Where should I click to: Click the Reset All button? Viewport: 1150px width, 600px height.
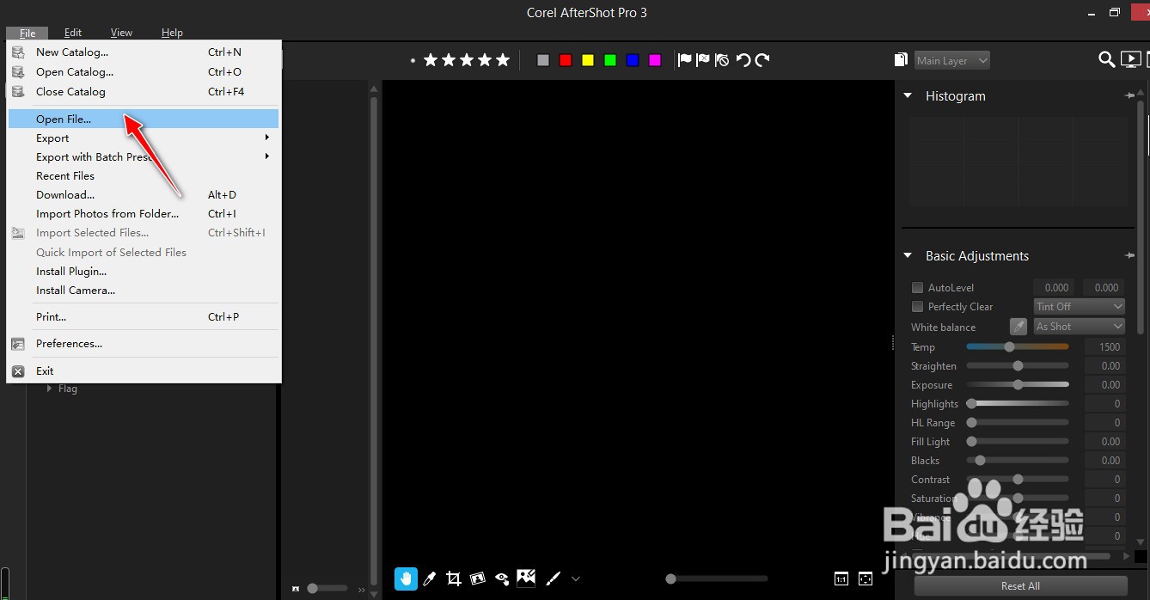1020,585
